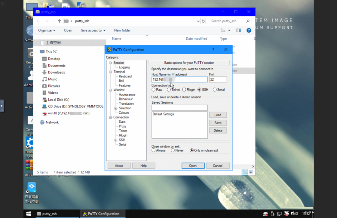Open 百度网盘 工作空间 desktop shortcut
This screenshot has width=337, height=218.
click(32, 193)
